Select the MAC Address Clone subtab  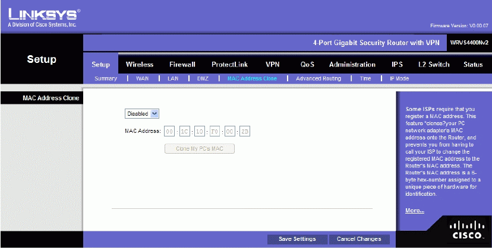tap(252, 78)
